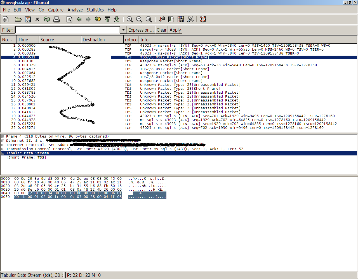Open the Help menu
Screen dimensions: 358x279
(112, 10)
